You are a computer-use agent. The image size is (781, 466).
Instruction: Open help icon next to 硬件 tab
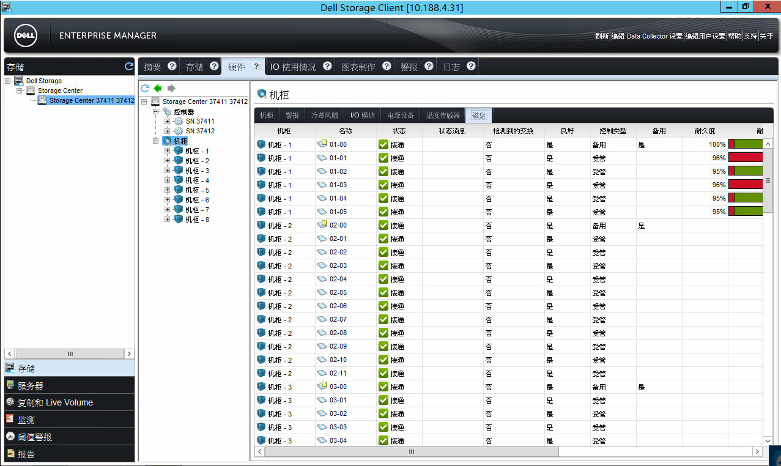click(x=256, y=66)
